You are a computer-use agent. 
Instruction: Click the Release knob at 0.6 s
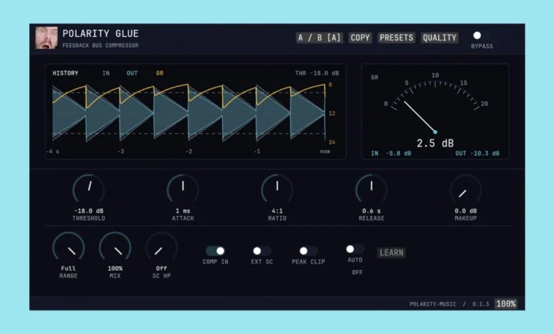coord(371,190)
